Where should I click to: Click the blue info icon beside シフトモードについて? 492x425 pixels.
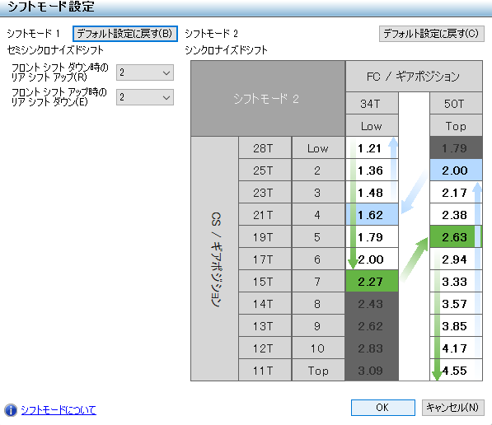(x=11, y=410)
